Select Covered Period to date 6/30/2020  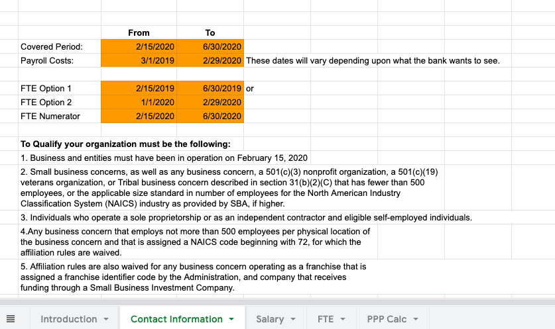point(210,46)
